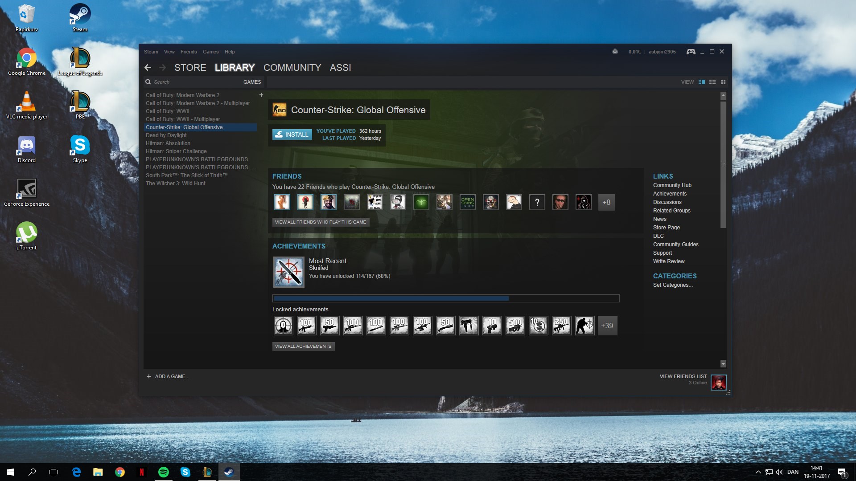
Task: Open Skype desktop shortcut
Action: pyautogui.click(x=80, y=149)
